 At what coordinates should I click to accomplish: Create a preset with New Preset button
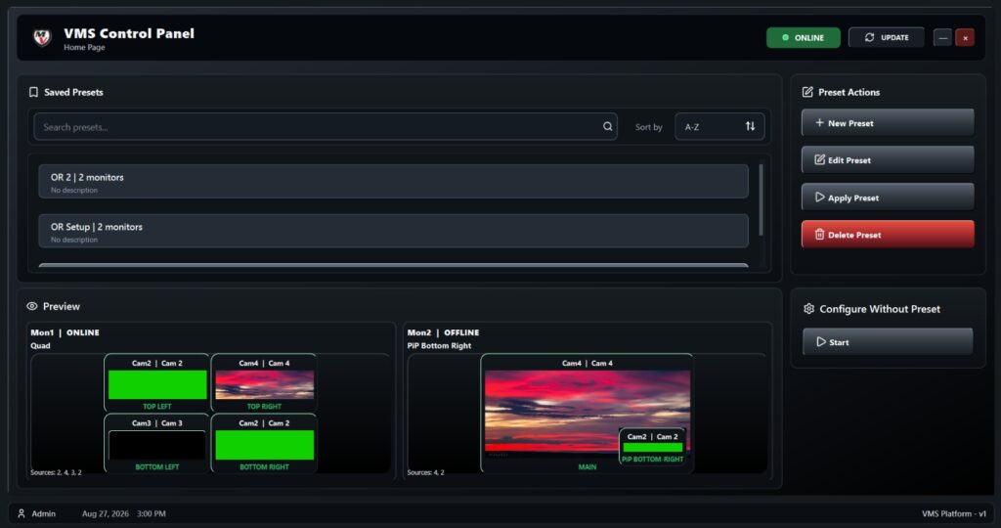[x=888, y=122]
